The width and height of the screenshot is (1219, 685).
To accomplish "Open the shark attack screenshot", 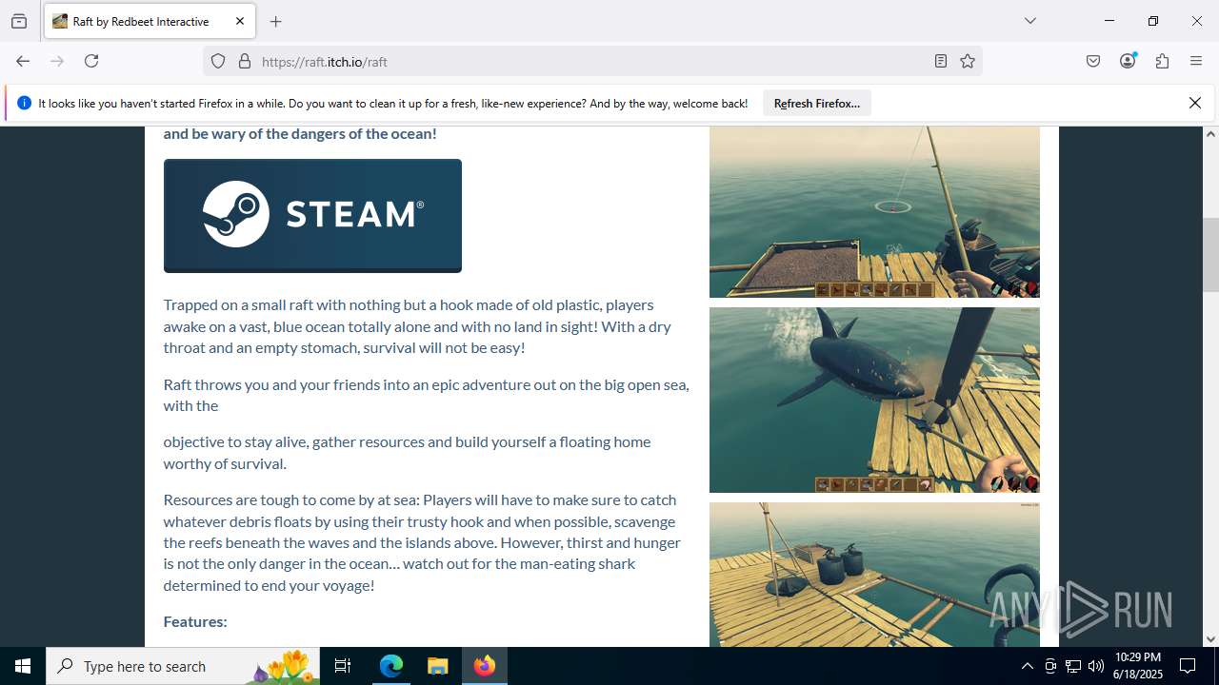I will pos(874,400).
